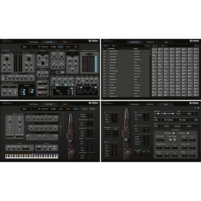Screen dimensions: 201x201
Task: Open the Master FX 2 type dropdown in the mixer window
Action: 46,133
